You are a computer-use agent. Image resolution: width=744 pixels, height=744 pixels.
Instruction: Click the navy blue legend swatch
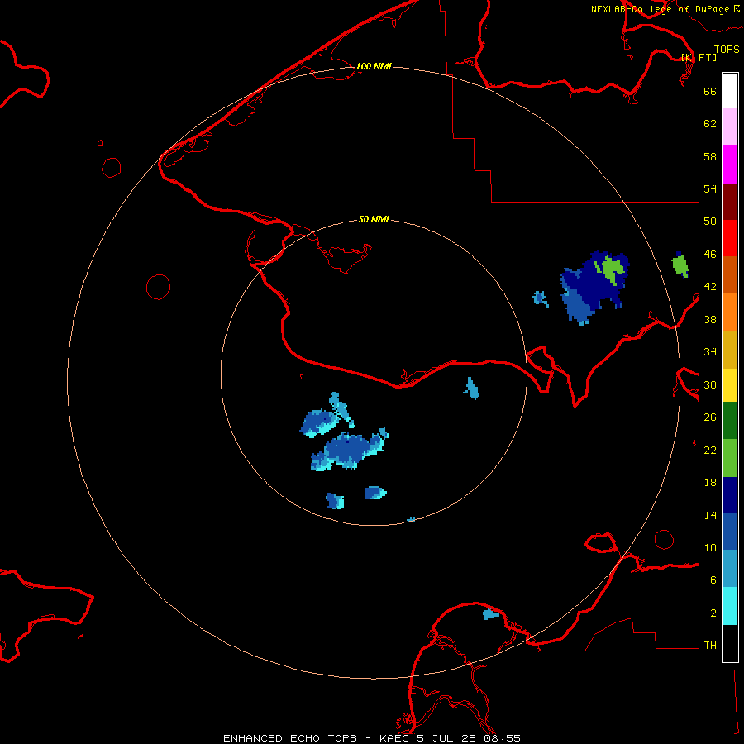(730, 495)
